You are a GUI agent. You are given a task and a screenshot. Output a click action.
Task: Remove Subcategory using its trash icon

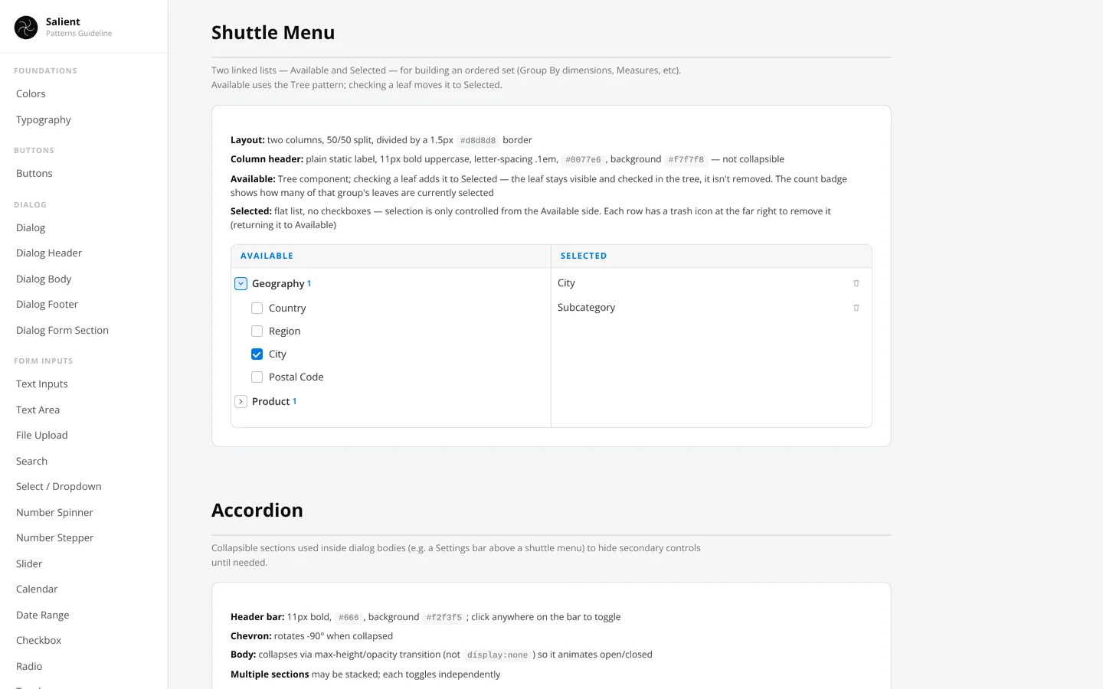pyautogui.click(x=856, y=308)
